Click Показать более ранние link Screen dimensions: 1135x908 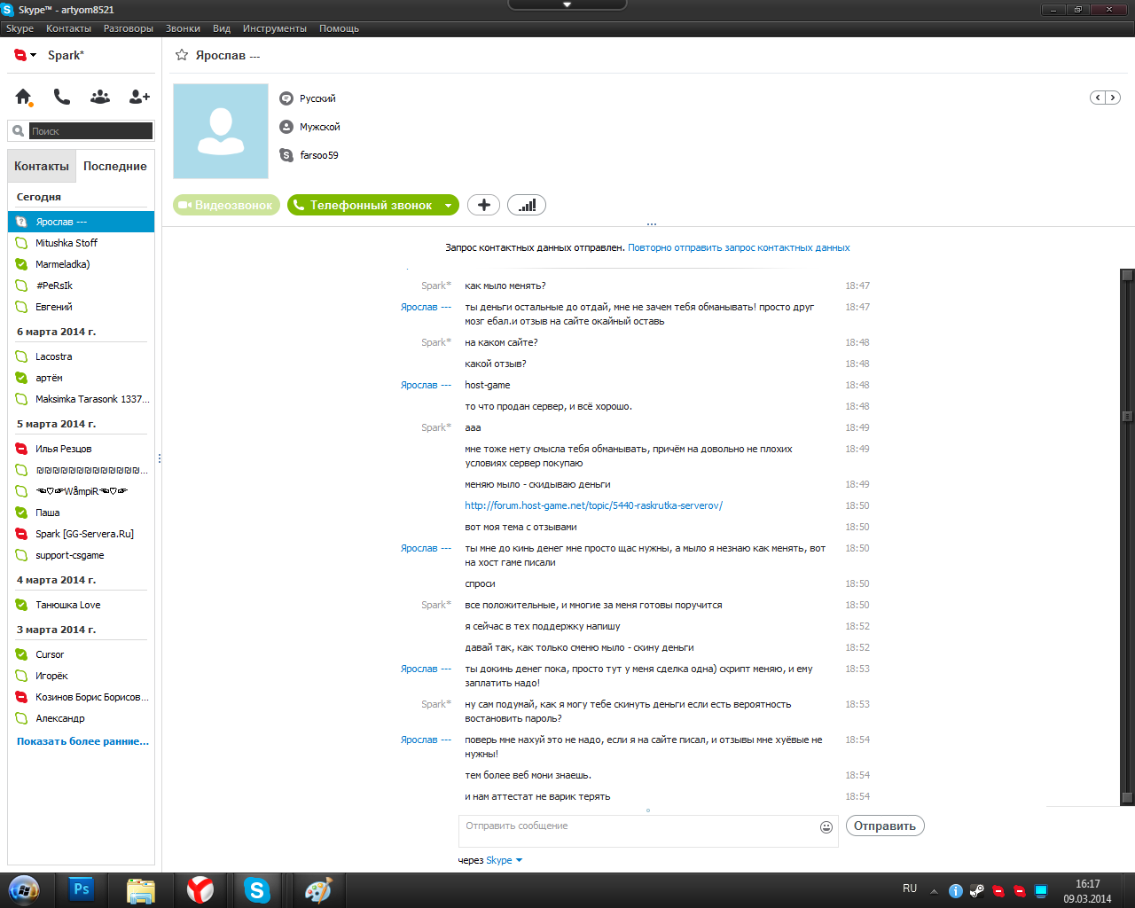tap(82, 741)
